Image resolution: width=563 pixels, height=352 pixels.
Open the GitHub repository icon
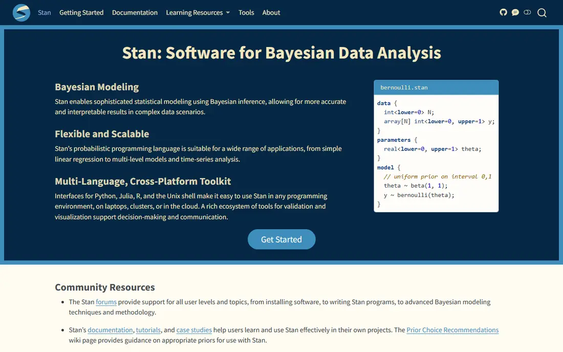504,13
